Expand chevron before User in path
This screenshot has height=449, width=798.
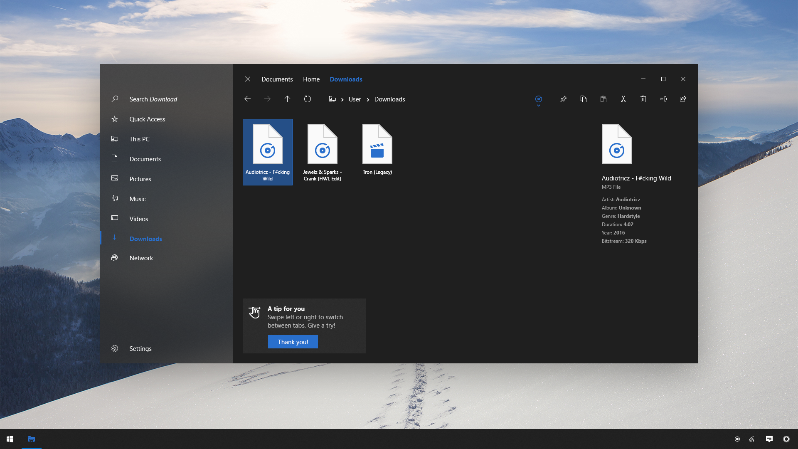click(342, 99)
